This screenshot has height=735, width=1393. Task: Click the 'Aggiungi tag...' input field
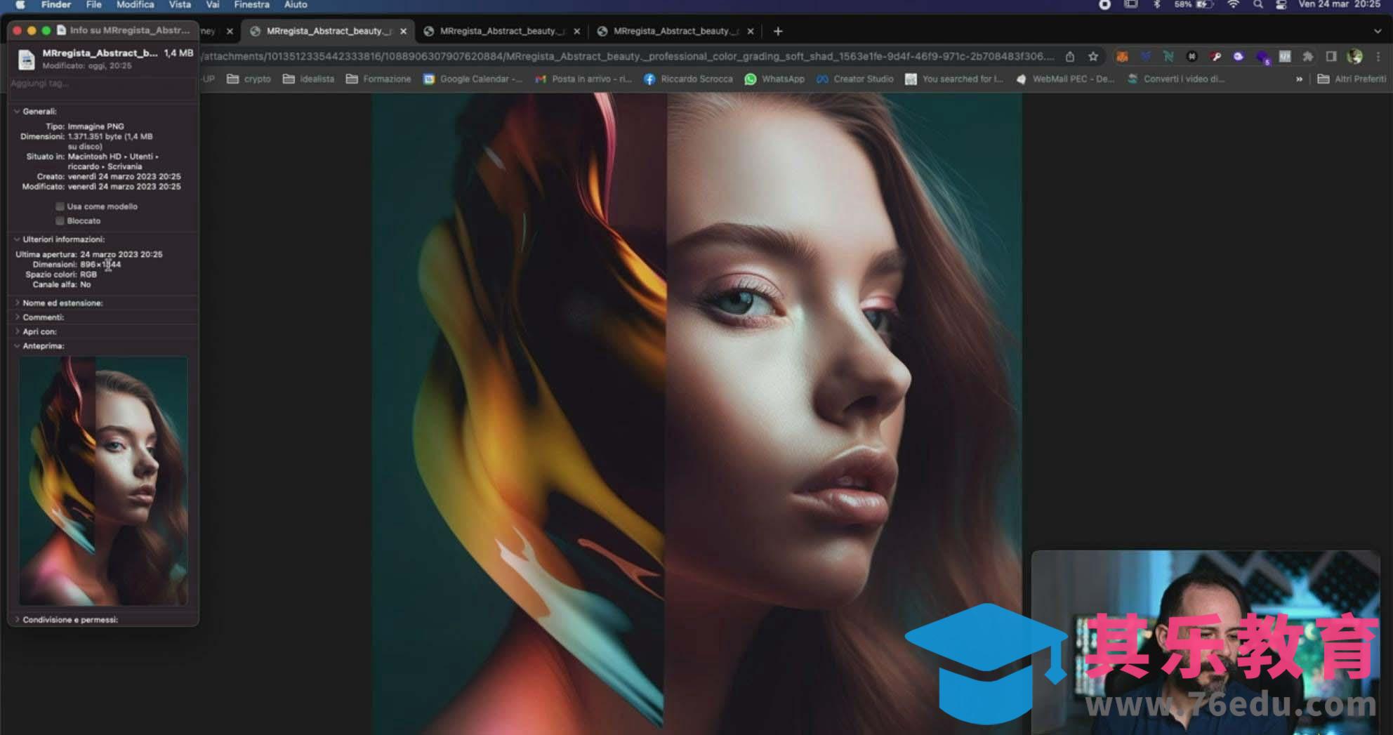point(102,84)
